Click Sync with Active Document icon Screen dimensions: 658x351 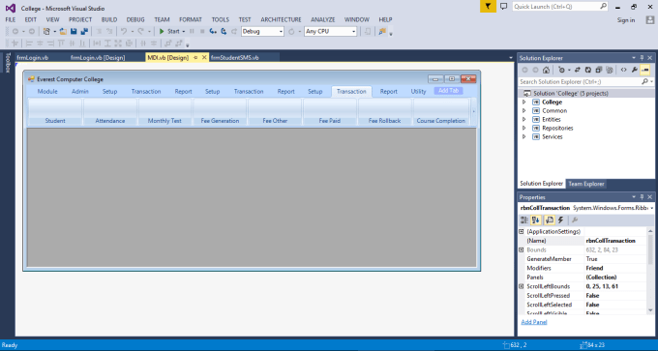pyautogui.click(x=578, y=70)
